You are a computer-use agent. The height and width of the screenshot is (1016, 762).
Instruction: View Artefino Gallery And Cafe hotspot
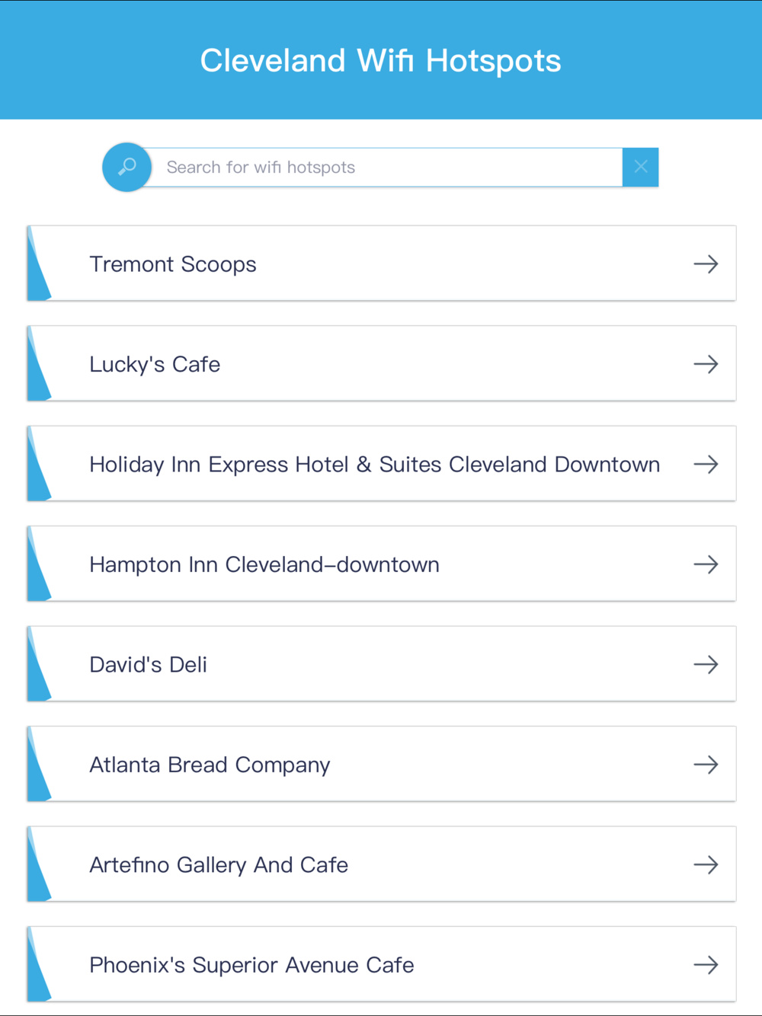click(382, 864)
